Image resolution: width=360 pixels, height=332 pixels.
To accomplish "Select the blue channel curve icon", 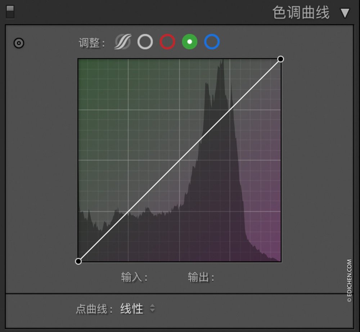I will [212, 42].
